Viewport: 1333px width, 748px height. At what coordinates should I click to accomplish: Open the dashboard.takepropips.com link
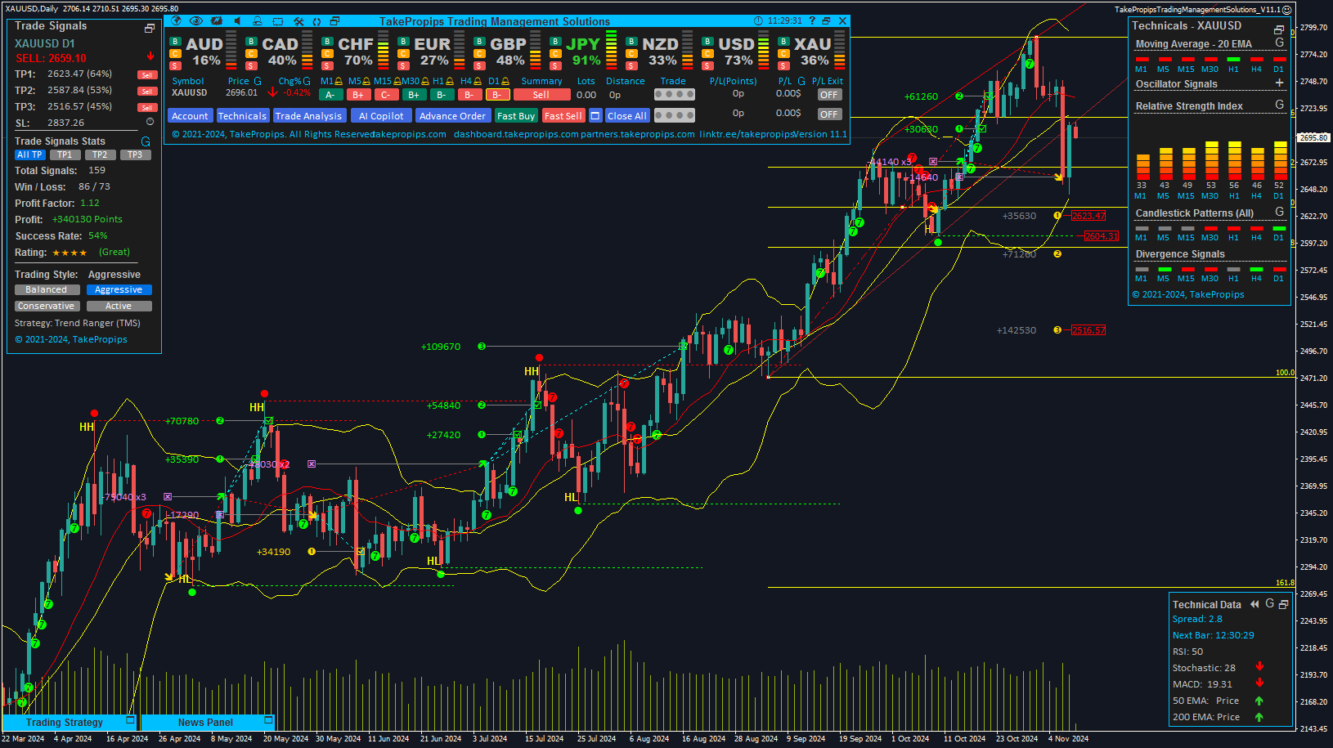coord(516,135)
